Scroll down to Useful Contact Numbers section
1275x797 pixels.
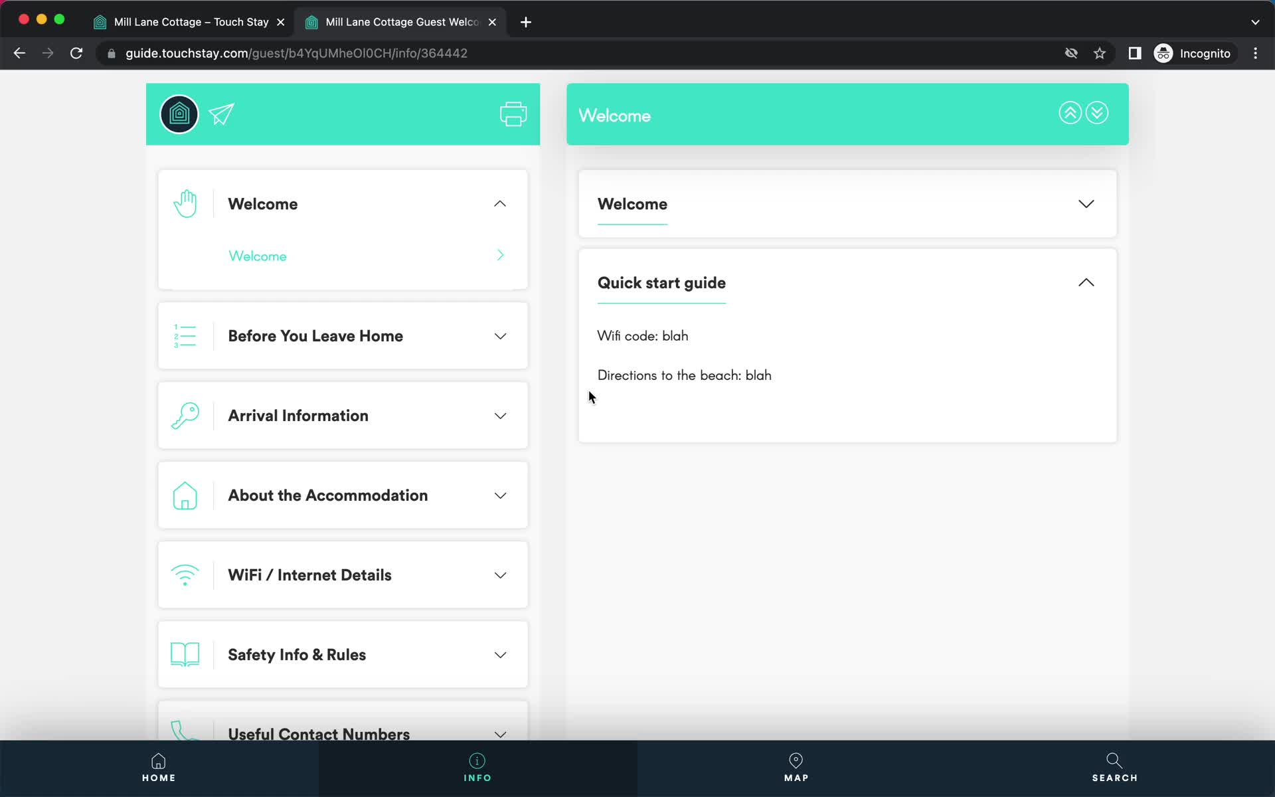point(343,733)
